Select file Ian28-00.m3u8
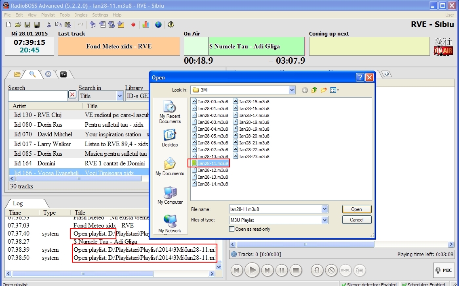 tap(210, 102)
